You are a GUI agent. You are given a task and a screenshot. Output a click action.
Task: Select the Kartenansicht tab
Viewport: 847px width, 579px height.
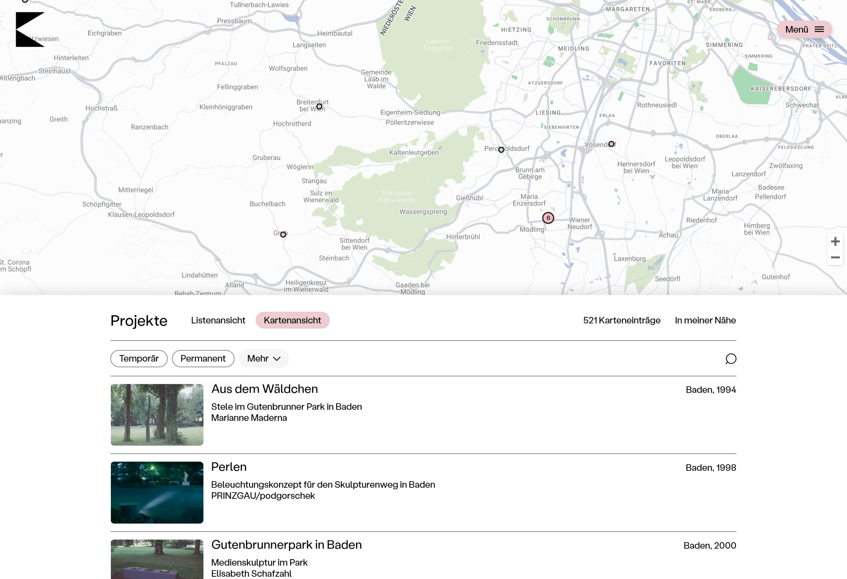(x=292, y=320)
